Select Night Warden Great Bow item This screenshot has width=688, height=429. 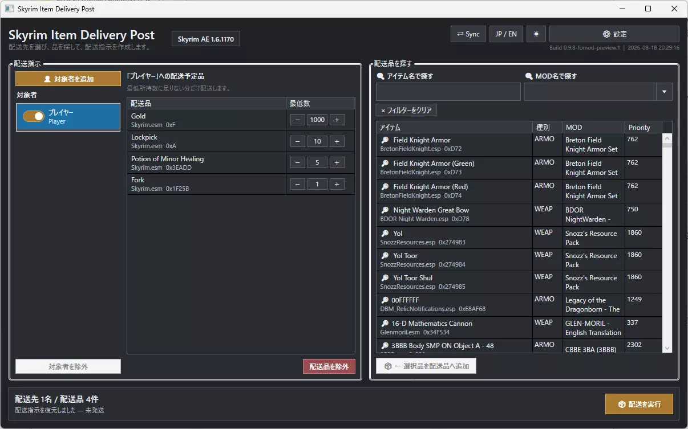454,215
